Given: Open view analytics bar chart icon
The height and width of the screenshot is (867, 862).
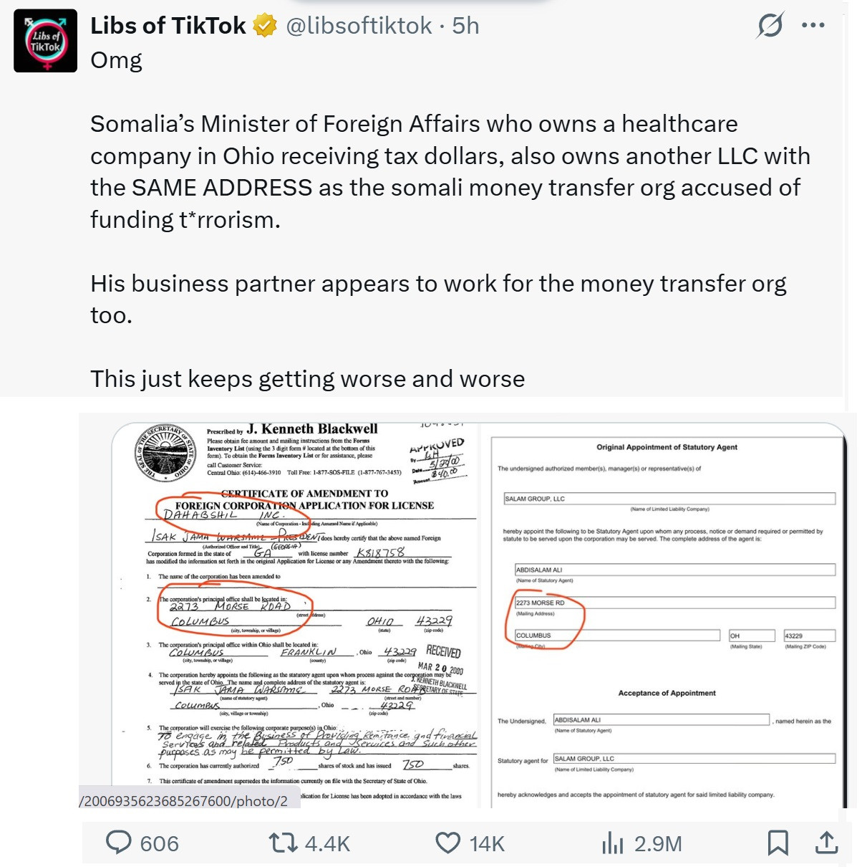Looking at the screenshot, I should coord(613,843).
